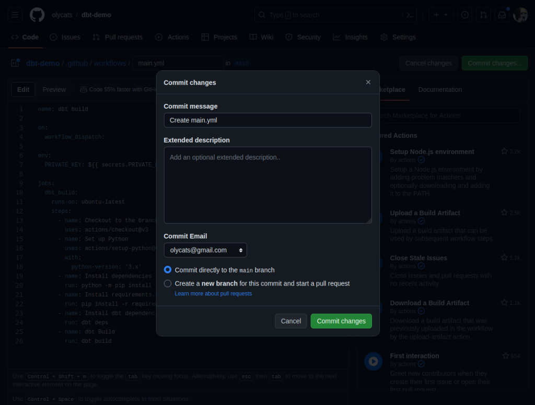Open the olycats owner link

(x=62, y=15)
